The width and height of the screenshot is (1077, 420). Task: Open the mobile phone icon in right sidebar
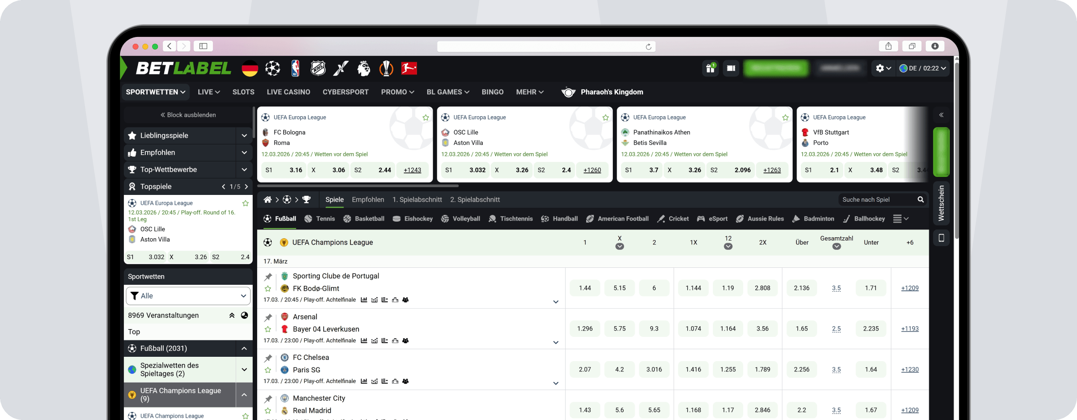pos(941,238)
